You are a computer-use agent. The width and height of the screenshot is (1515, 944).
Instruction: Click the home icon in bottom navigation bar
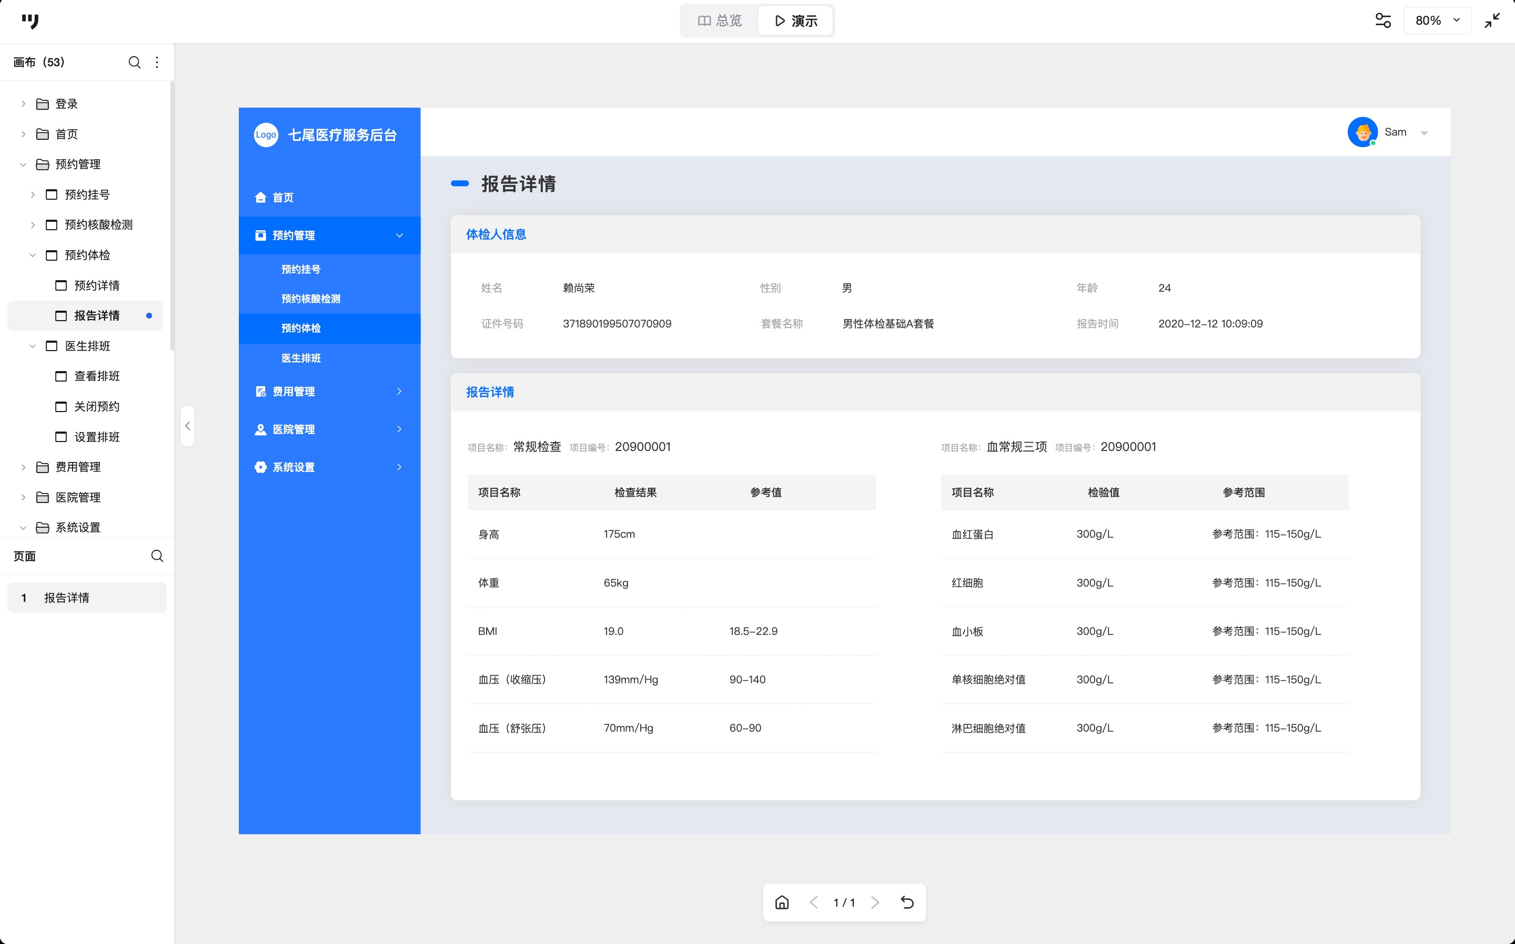coord(782,902)
